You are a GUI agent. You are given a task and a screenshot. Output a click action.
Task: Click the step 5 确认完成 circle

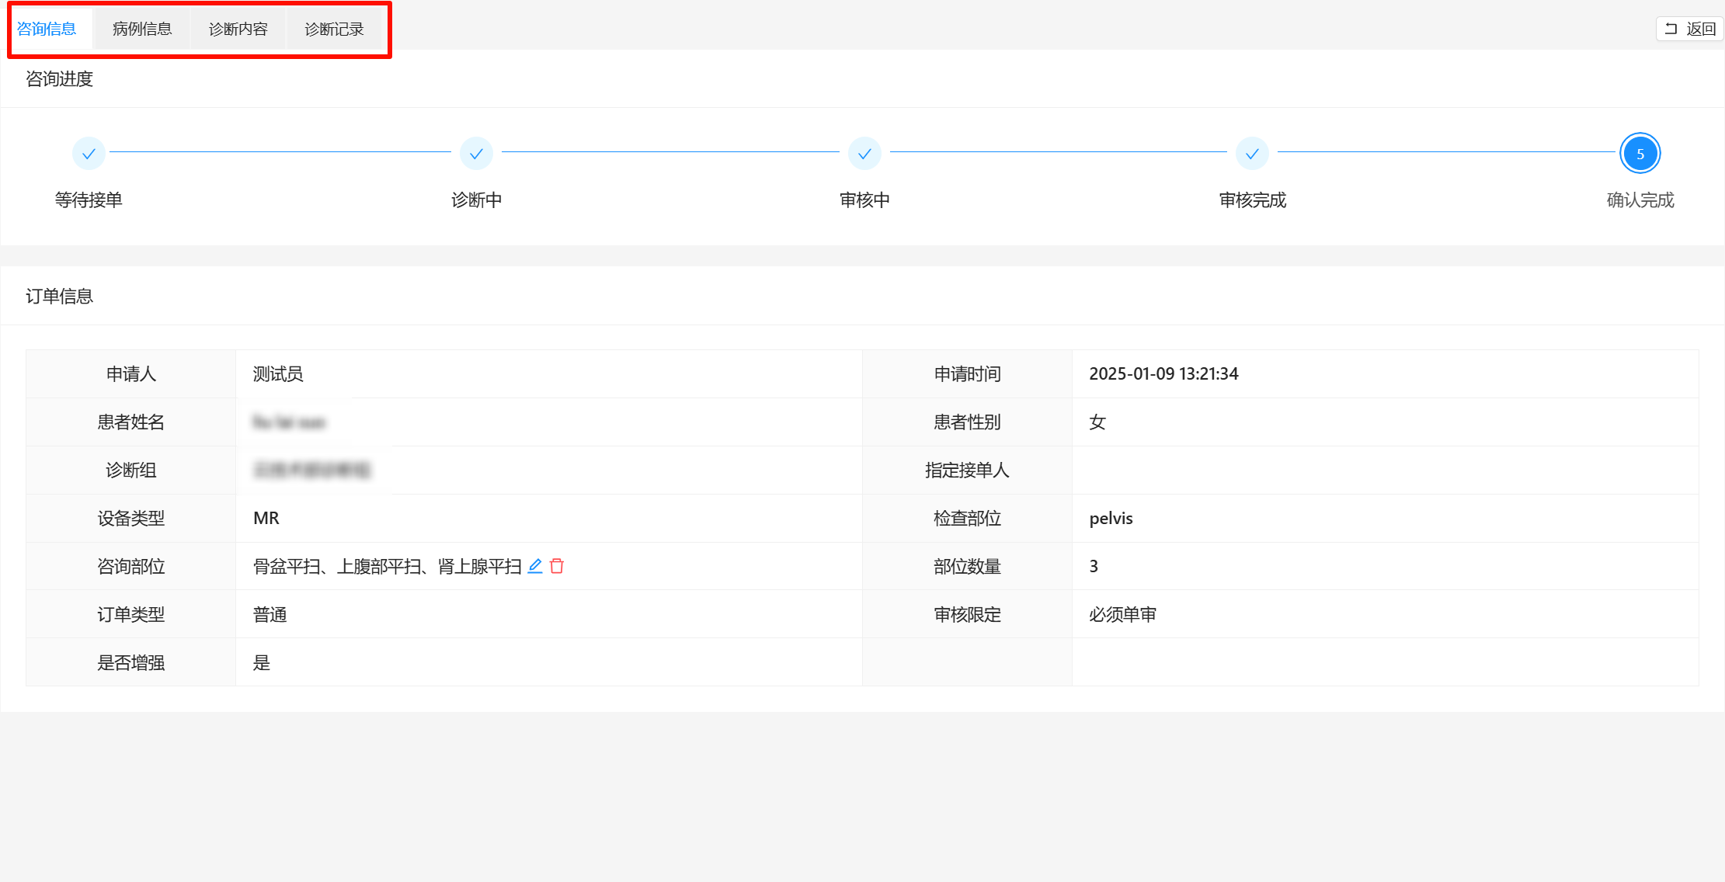tap(1640, 154)
